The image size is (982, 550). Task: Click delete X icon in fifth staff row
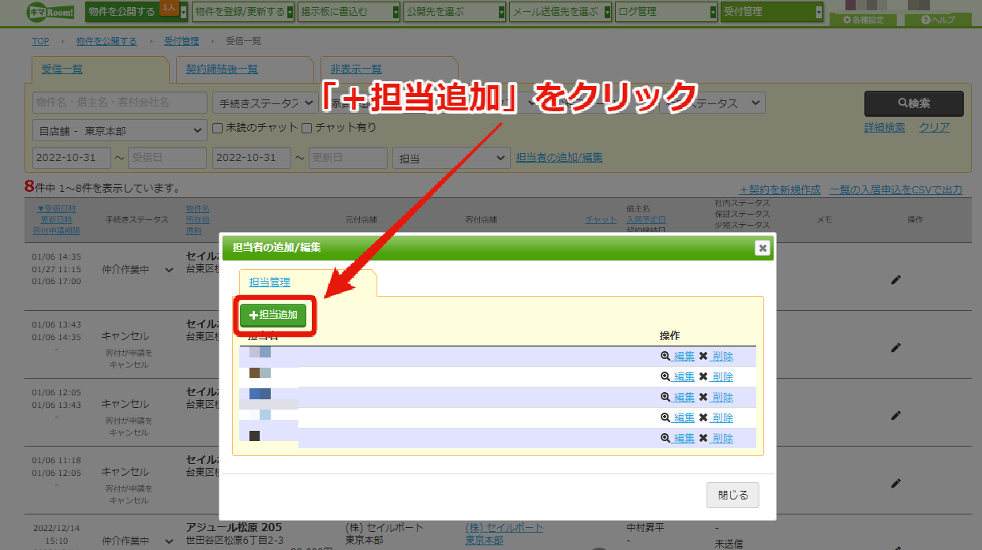[x=703, y=438]
